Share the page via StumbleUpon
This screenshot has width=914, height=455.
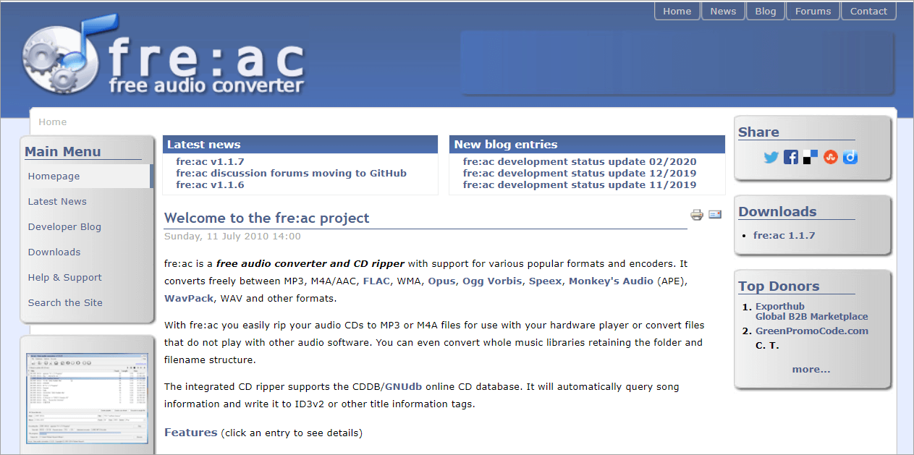[830, 157]
